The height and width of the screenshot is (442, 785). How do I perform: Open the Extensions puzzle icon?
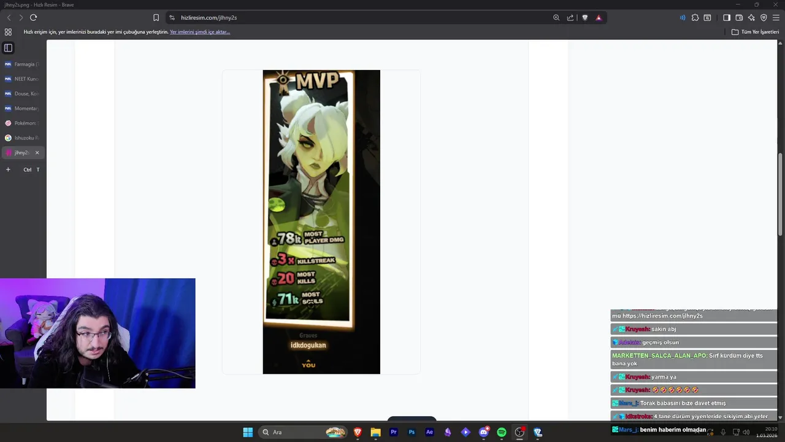coord(695,18)
